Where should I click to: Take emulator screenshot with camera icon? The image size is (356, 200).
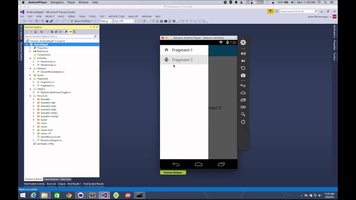tap(243, 75)
